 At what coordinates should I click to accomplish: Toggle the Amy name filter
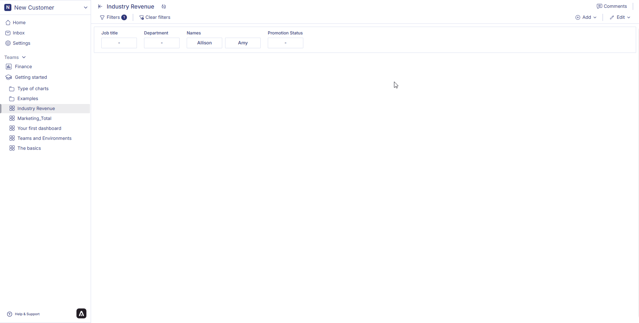click(x=243, y=43)
